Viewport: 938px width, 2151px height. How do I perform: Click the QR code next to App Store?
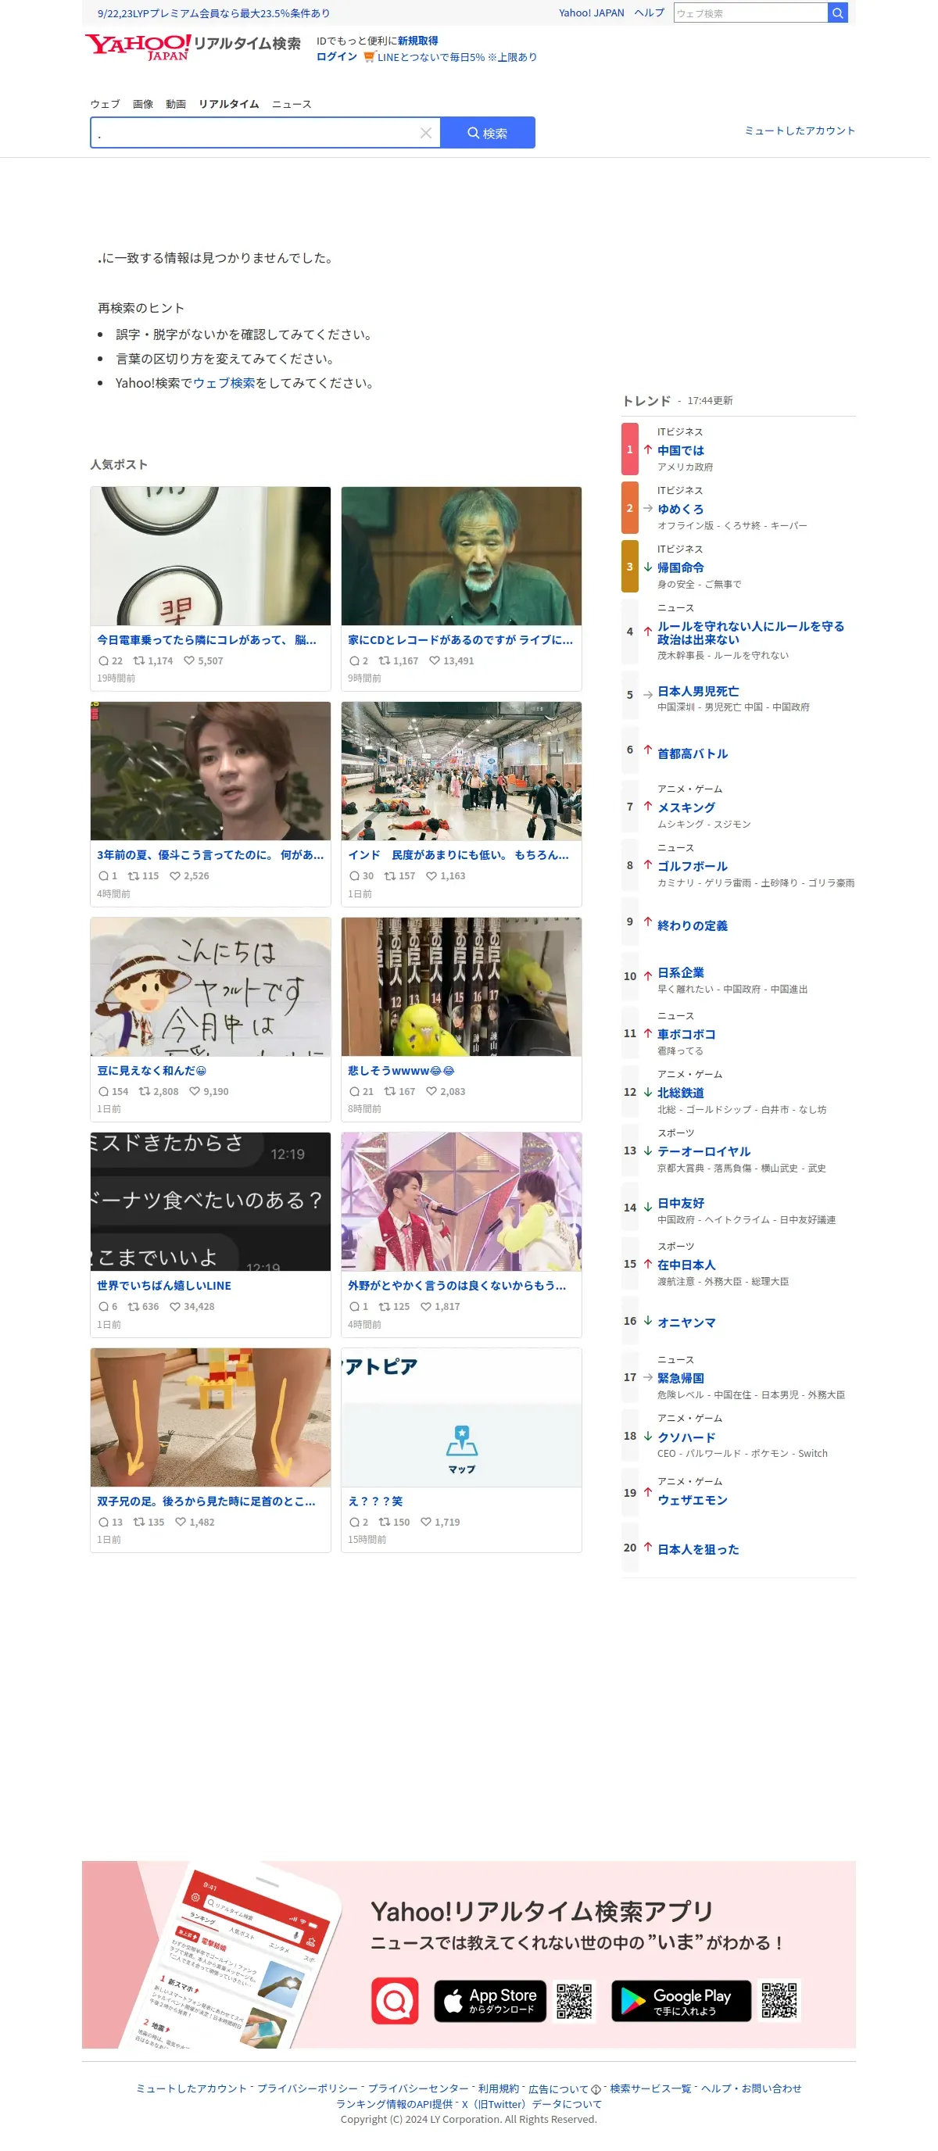575,2000
